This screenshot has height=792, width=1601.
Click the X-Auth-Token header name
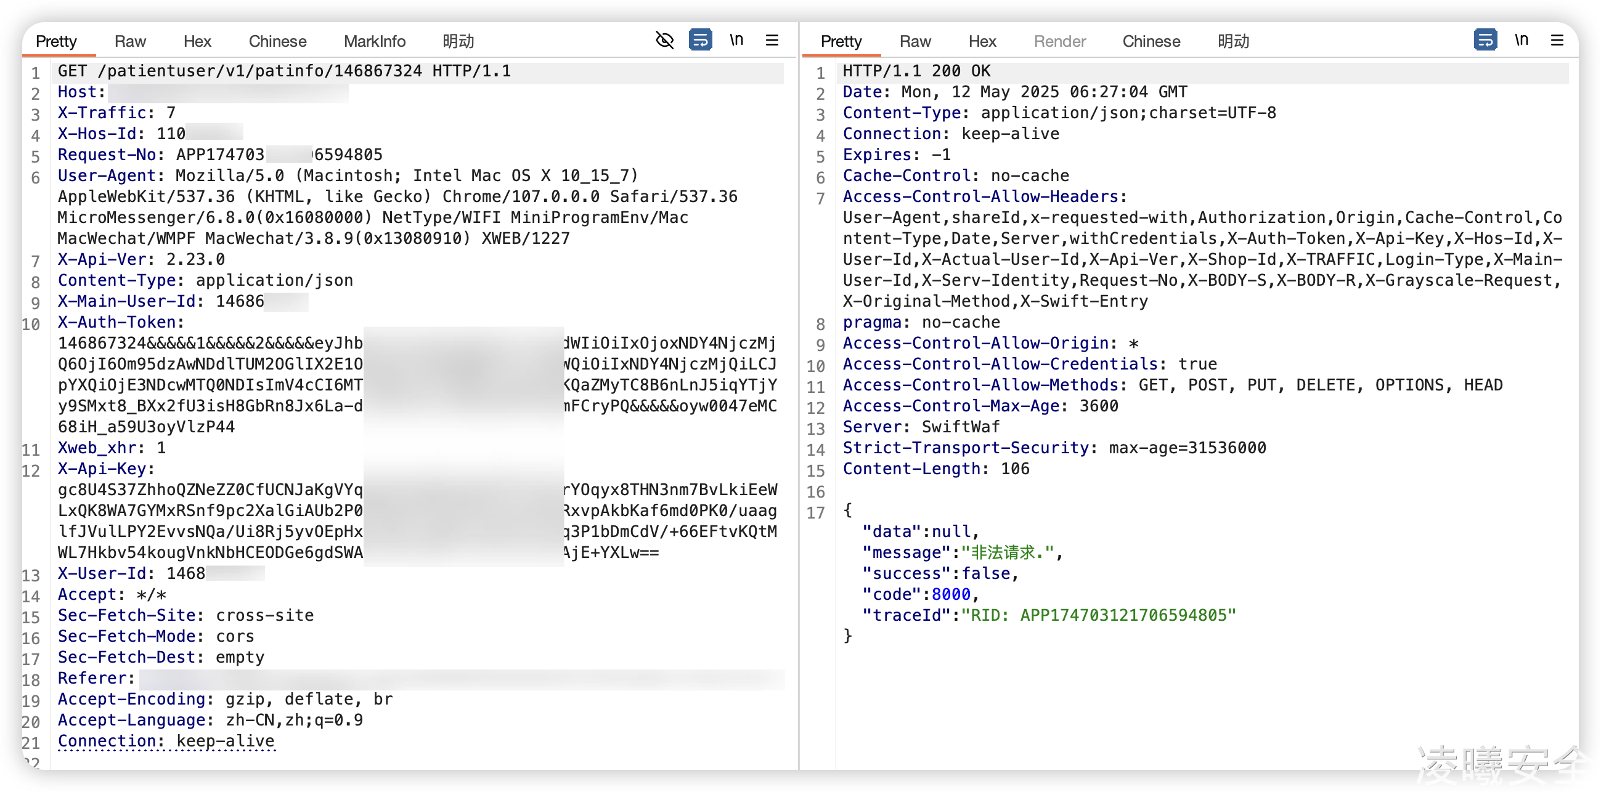[117, 322]
